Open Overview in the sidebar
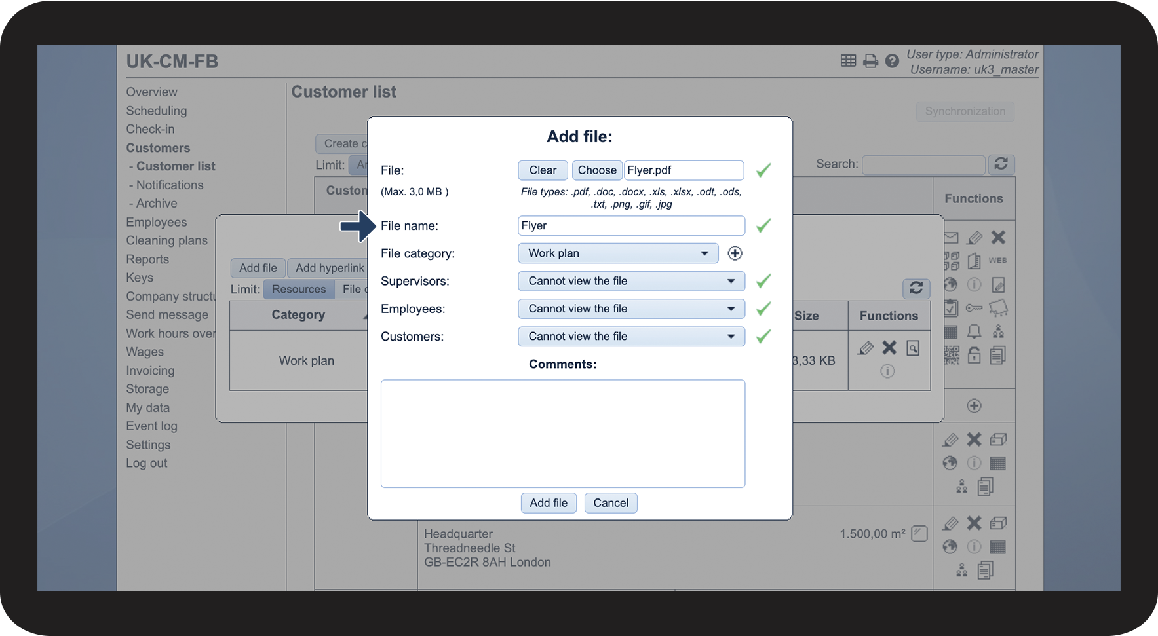The height and width of the screenshot is (636, 1158). point(151,92)
